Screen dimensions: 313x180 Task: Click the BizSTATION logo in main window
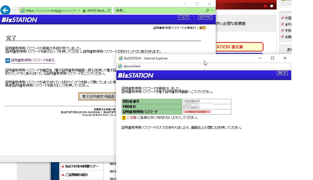(19, 20)
